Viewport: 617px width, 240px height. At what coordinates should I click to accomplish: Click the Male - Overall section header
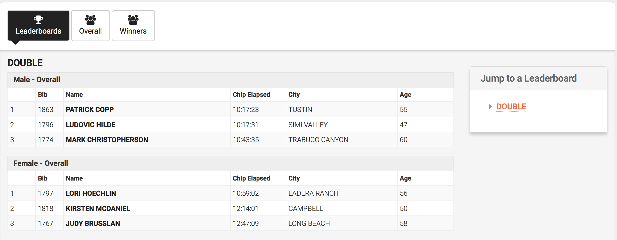coord(37,79)
